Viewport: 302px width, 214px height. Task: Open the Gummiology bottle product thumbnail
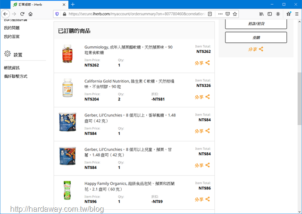coord(67,54)
